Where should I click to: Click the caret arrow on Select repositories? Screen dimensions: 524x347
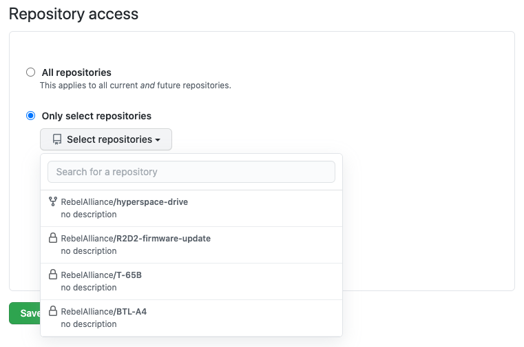pos(158,140)
